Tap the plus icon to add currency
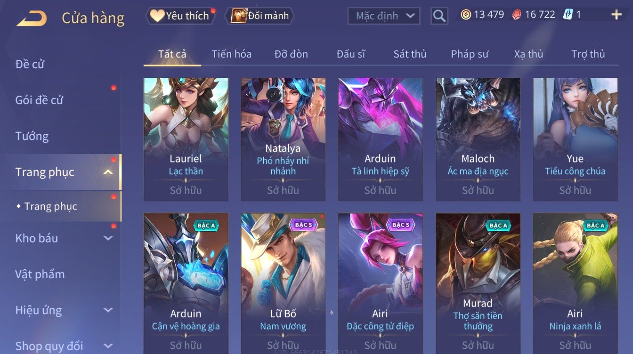The height and width of the screenshot is (354, 633). point(616,15)
